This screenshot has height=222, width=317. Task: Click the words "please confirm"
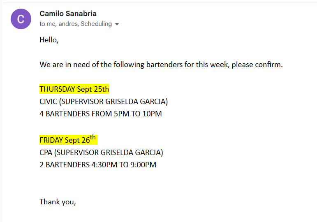click(x=257, y=65)
